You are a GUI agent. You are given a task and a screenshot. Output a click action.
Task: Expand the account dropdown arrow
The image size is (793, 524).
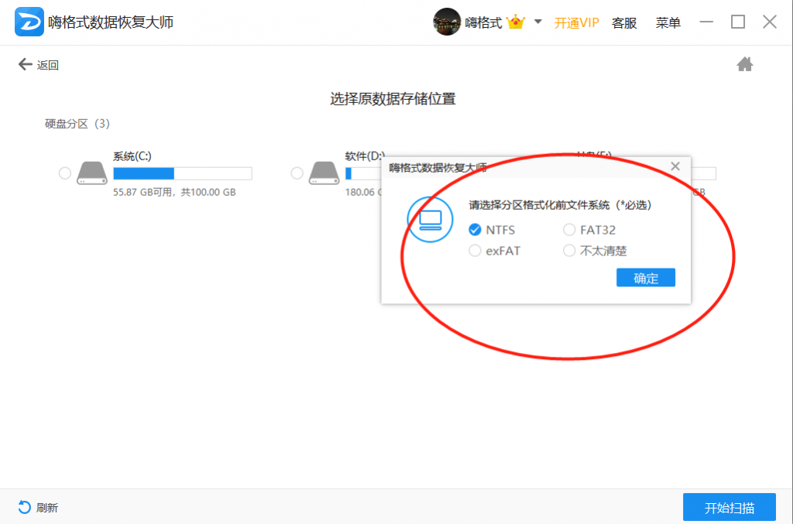point(537,22)
